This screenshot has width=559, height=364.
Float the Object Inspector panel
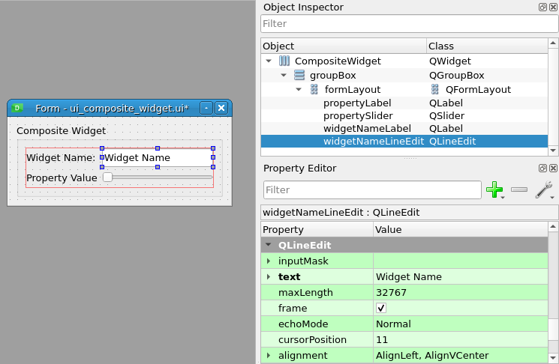(x=542, y=7)
